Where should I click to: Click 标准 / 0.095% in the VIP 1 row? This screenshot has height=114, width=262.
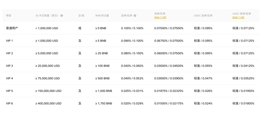click(203, 41)
